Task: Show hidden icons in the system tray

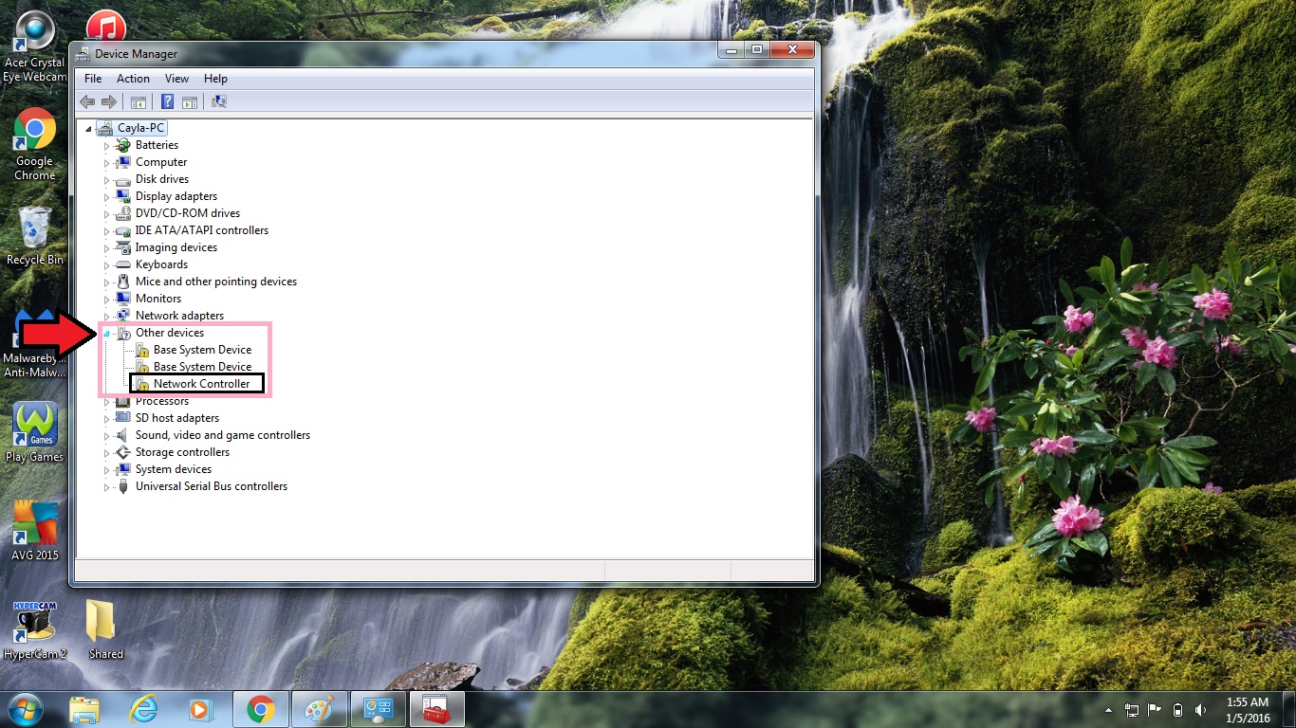Action: (1109, 710)
